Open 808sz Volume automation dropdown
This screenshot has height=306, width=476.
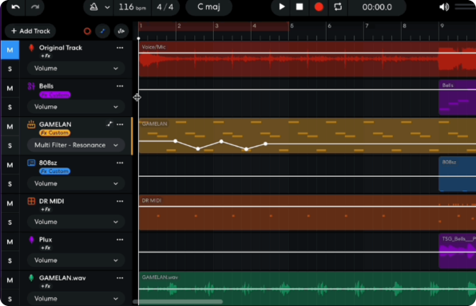(x=76, y=183)
